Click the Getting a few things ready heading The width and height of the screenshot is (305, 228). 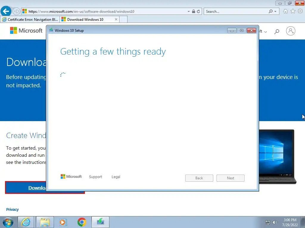pyautogui.click(x=113, y=52)
